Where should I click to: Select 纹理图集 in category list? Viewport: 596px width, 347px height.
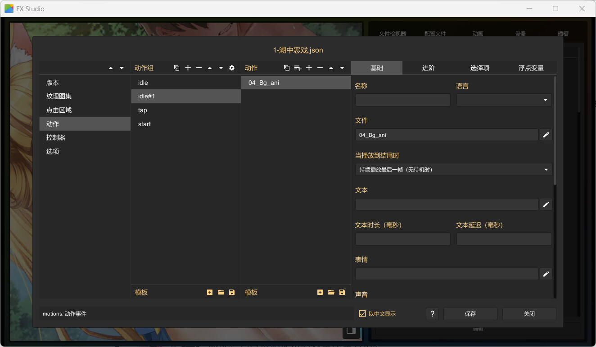[85, 96]
